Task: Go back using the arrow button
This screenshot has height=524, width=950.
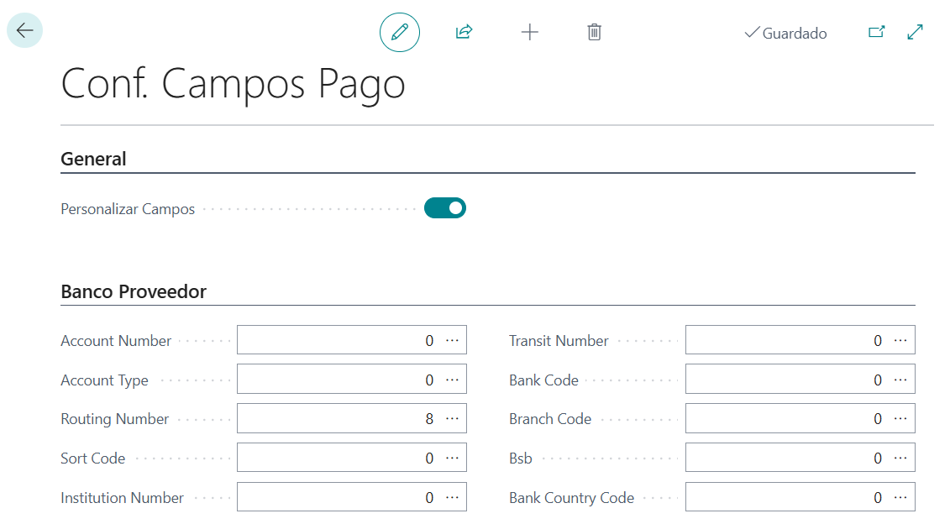Action: coord(25,30)
